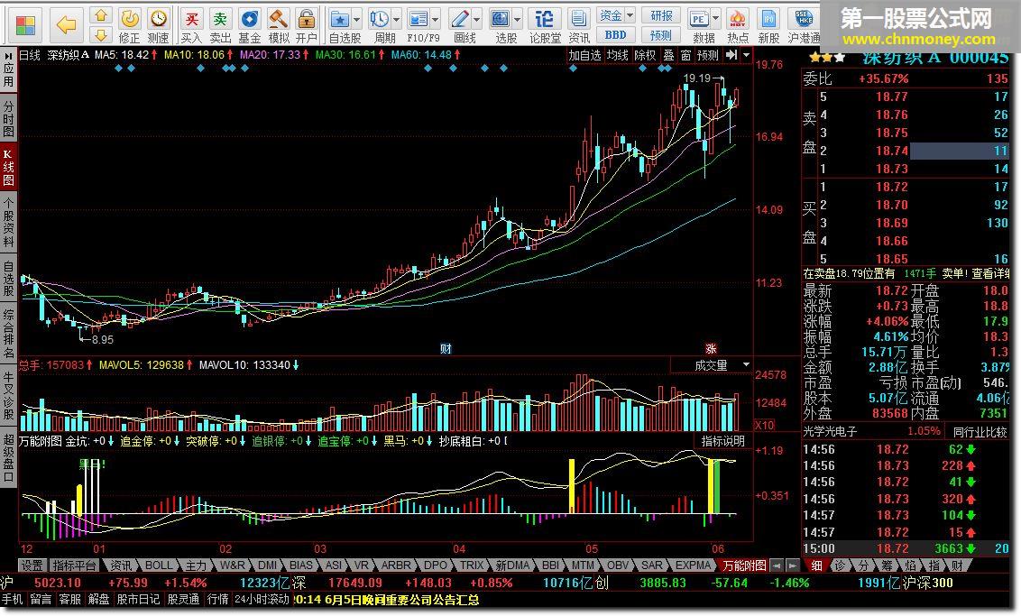Click the 买入 buy icon
This screenshot has width=1021, height=616.
(x=191, y=26)
